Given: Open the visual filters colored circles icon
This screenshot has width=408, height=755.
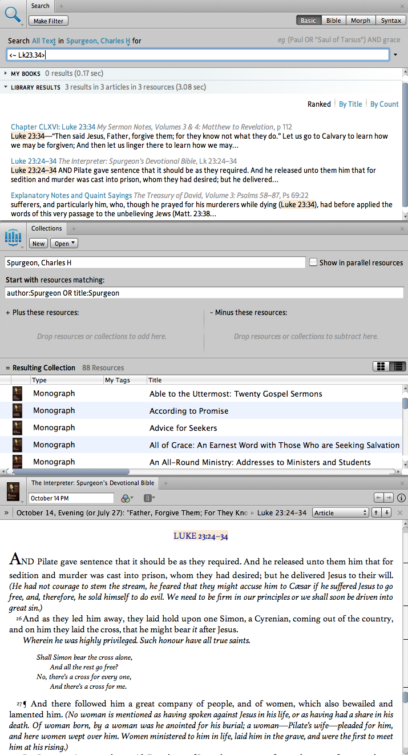Looking at the screenshot, I should coord(127,498).
